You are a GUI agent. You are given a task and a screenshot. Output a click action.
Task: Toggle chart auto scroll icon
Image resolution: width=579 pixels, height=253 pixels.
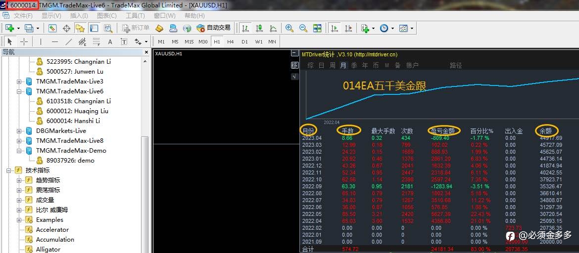point(335,28)
